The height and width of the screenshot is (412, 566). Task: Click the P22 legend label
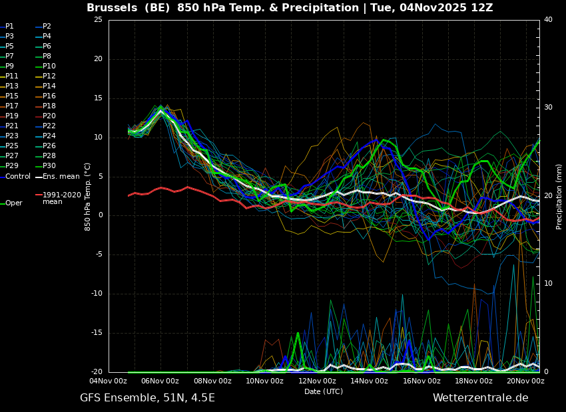click(49, 126)
